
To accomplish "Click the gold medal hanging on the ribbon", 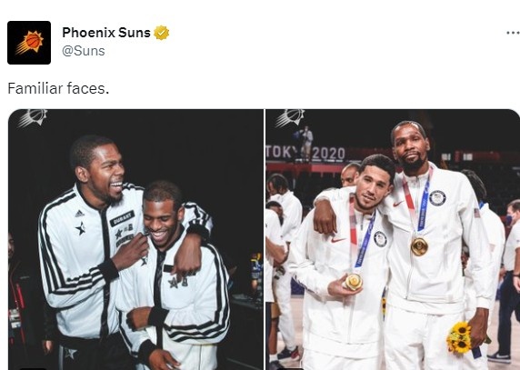I will click(419, 246).
